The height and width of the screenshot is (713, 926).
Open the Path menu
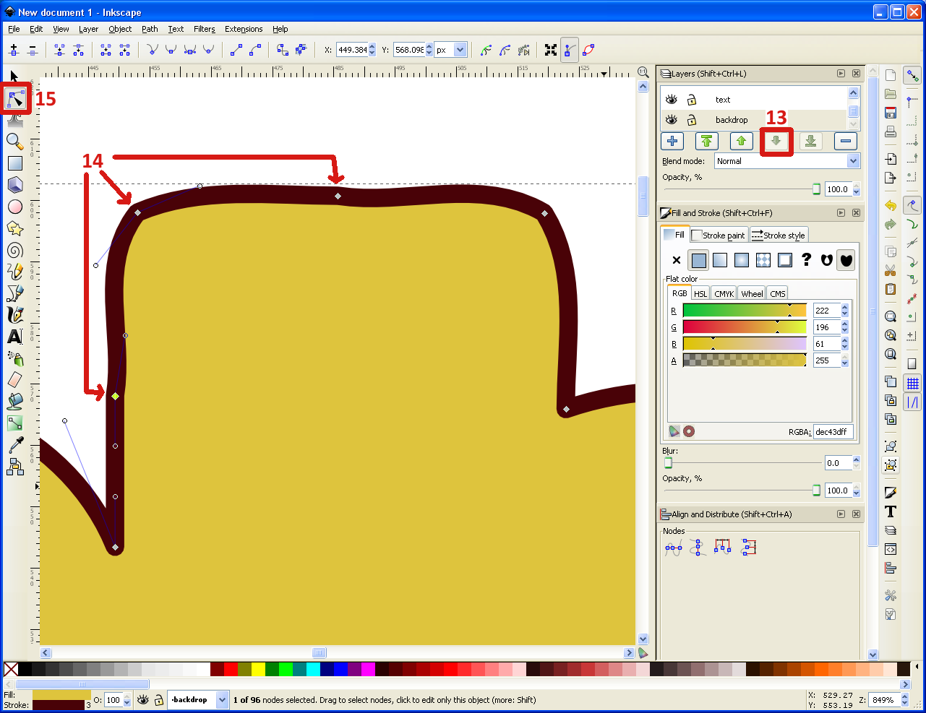pyautogui.click(x=150, y=29)
